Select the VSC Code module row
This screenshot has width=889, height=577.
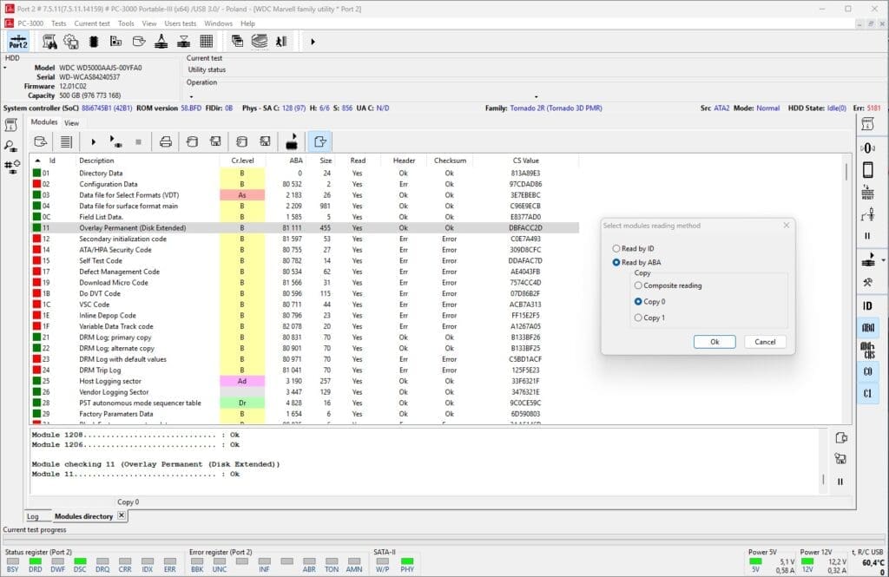(305, 305)
